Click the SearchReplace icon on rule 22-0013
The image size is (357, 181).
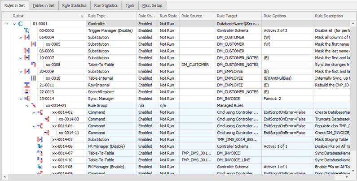[26, 91]
